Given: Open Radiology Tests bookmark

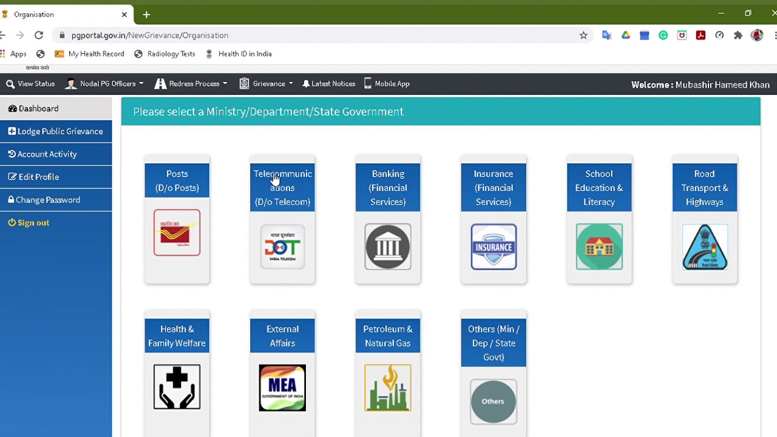Looking at the screenshot, I should 165,53.
